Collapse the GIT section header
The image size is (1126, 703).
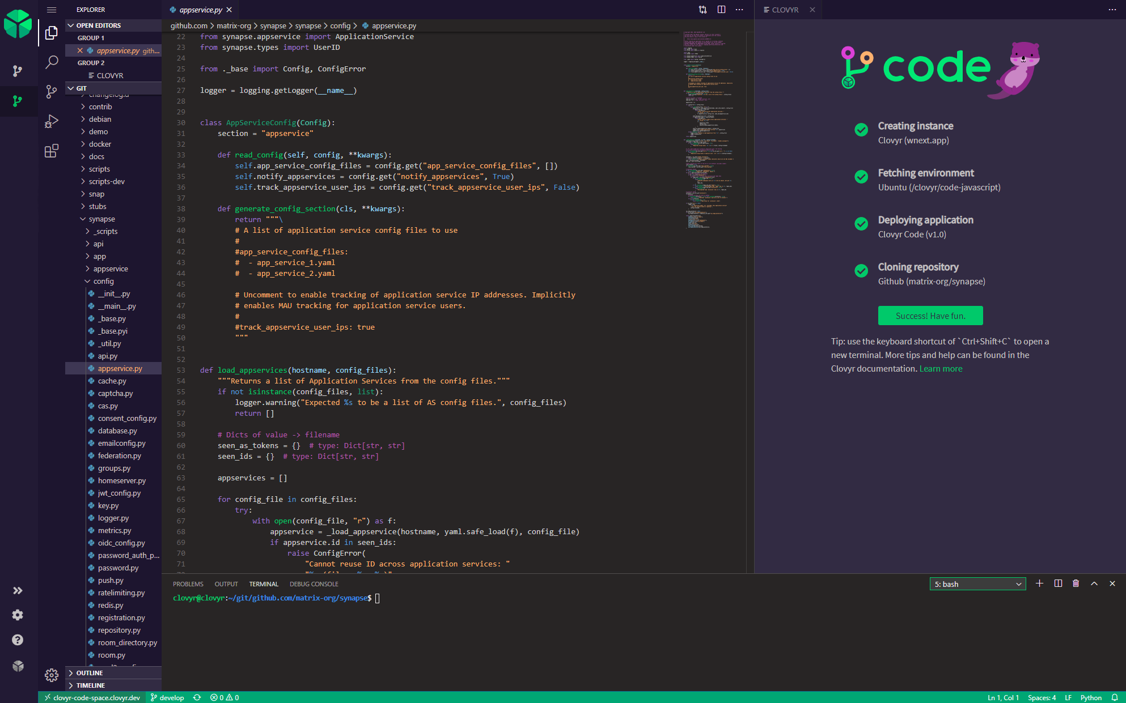[113, 88]
